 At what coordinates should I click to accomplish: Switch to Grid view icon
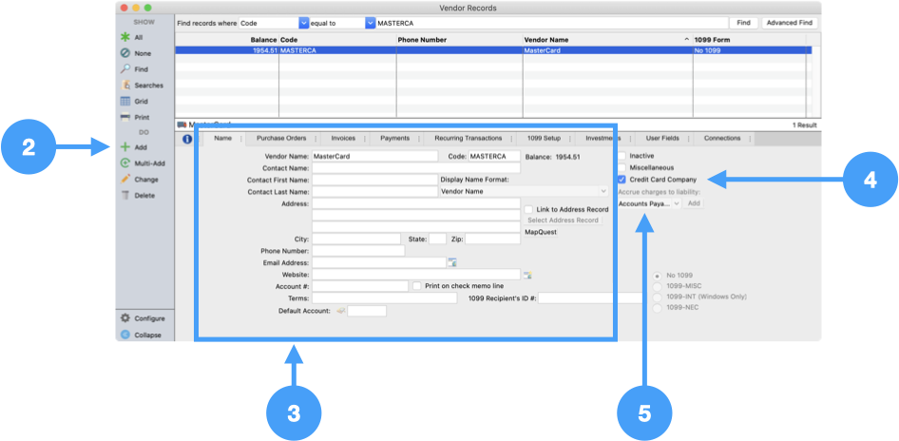coord(125,101)
